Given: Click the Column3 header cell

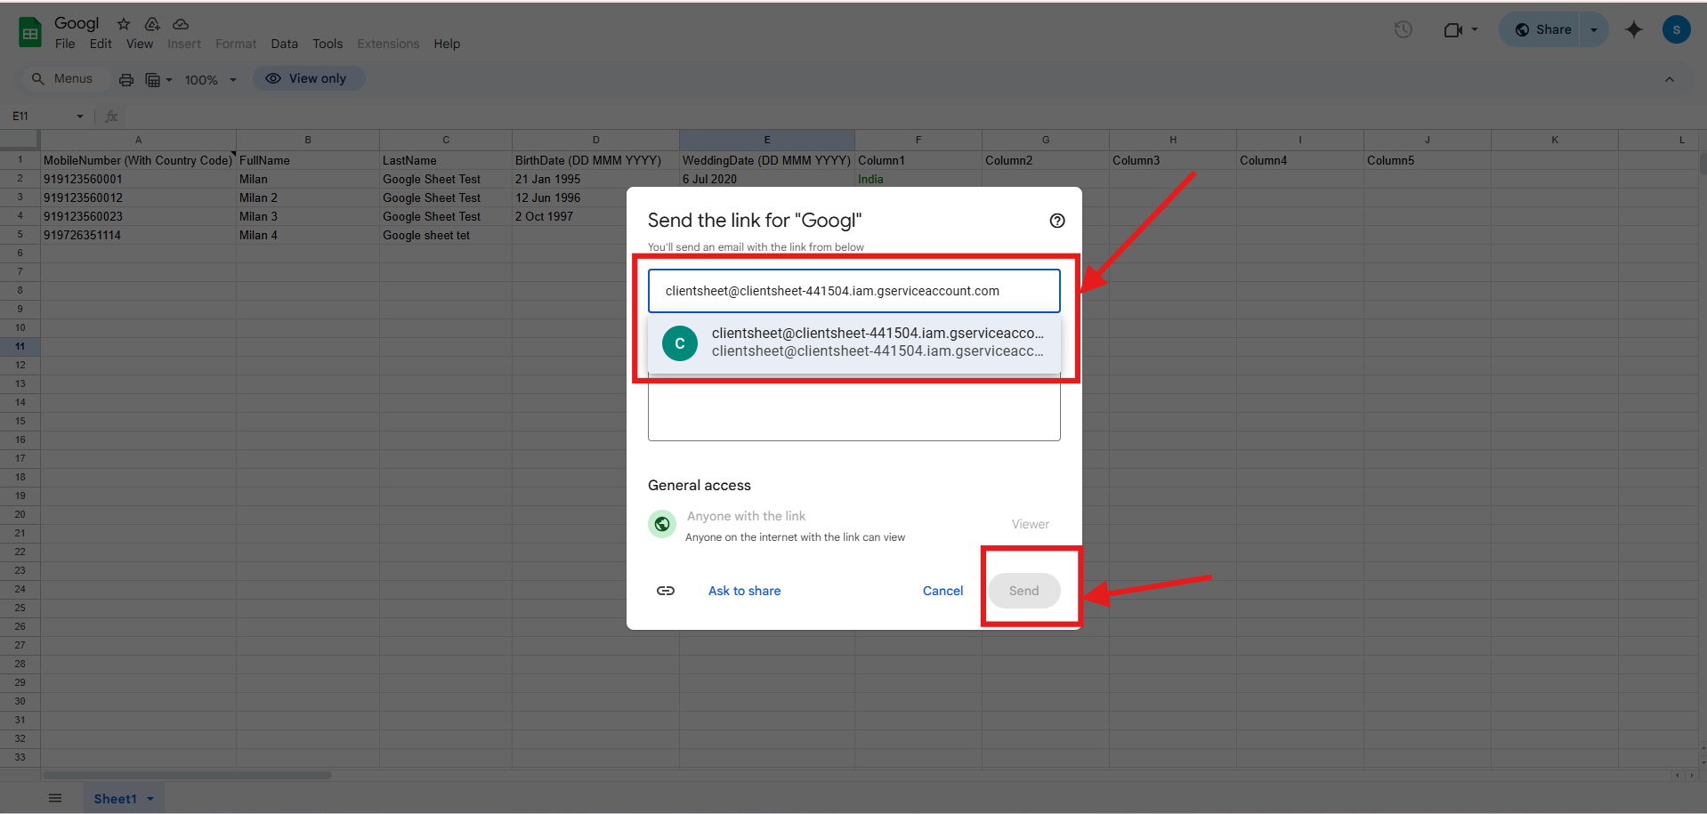Looking at the screenshot, I should [x=1173, y=160].
